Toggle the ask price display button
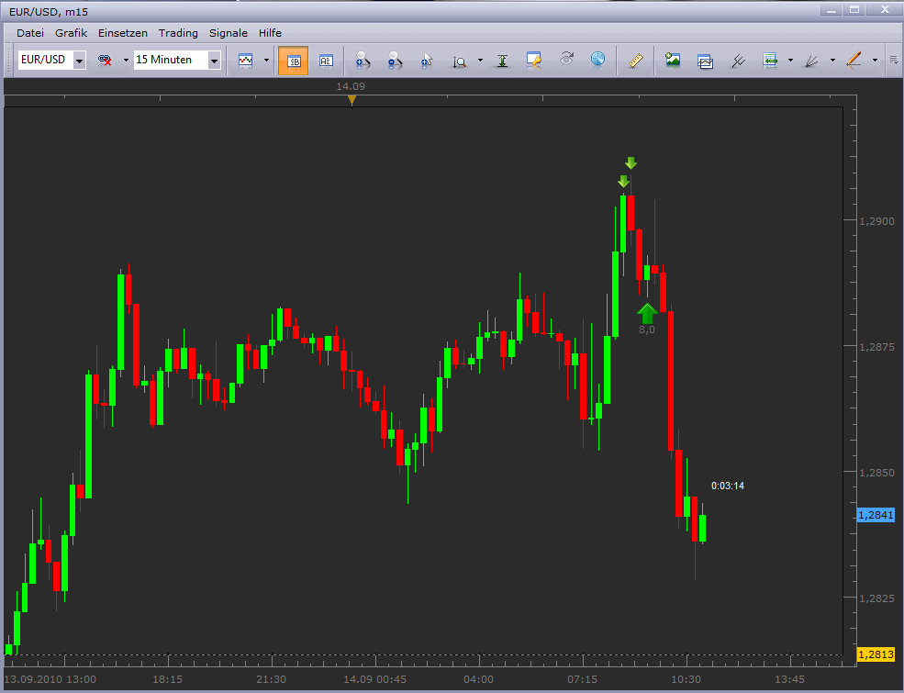 (x=326, y=61)
